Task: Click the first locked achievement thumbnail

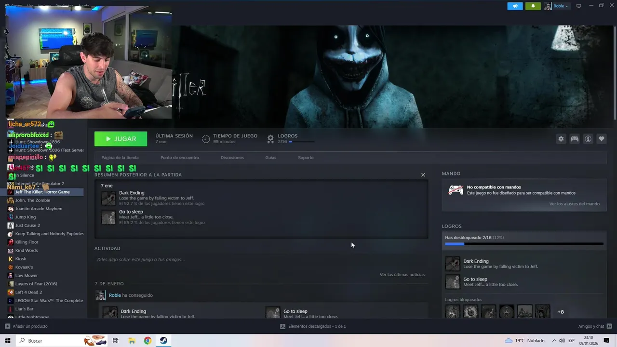Action: (x=452, y=312)
